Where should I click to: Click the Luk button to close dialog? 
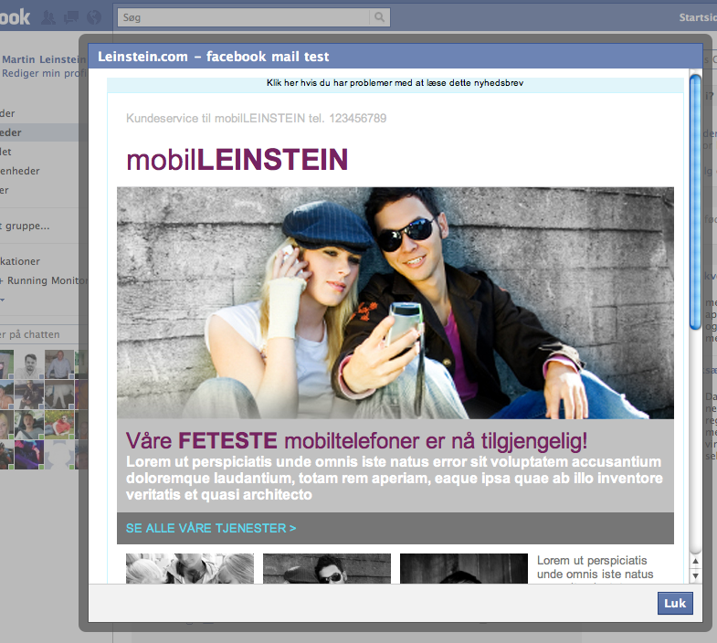[x=675, y=604]
